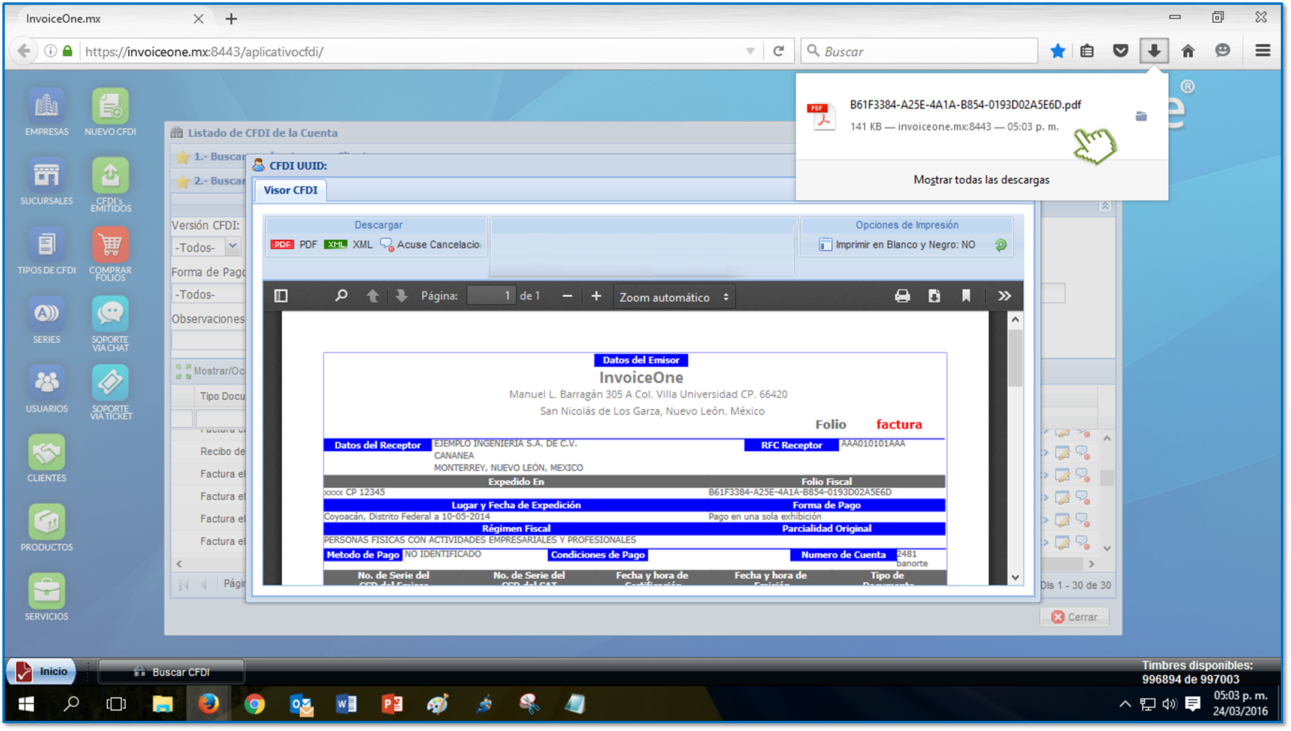
Task: Download the CFDI as PDF
Action: coord(294,244)
